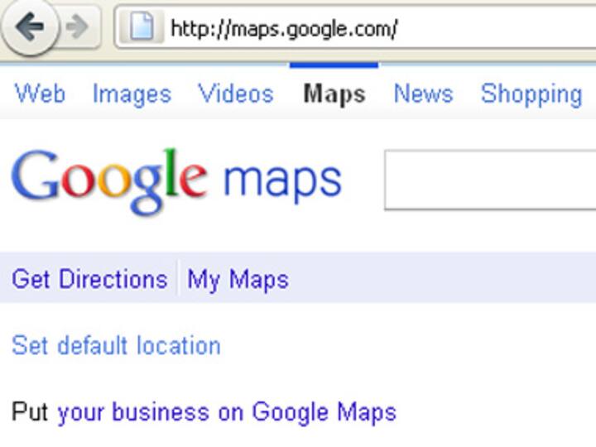Screen dimensions: 596x447
Task: Select the maps.google.com URL text
Action: tap(284, 29)
